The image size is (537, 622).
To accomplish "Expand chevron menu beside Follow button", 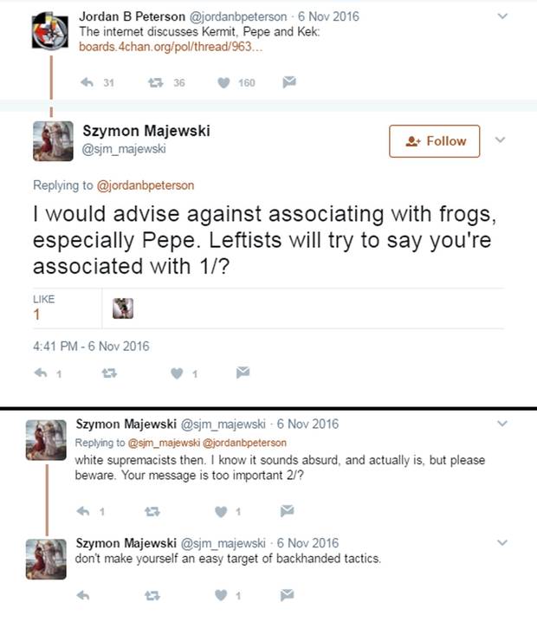I will click(499, 139).
